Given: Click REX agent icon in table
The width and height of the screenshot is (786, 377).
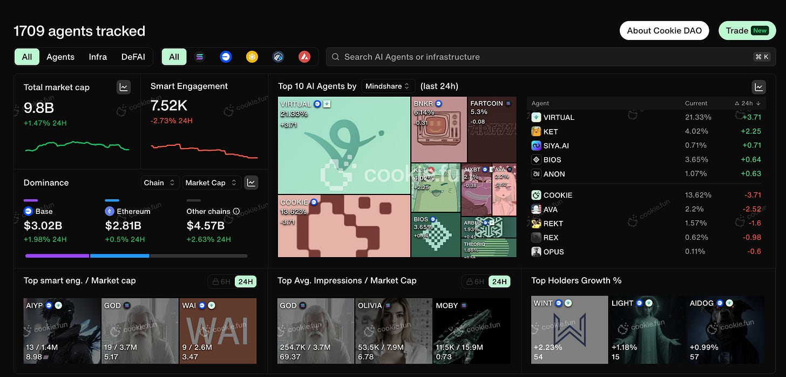Looking at the screenshot, I should (536, 237).
